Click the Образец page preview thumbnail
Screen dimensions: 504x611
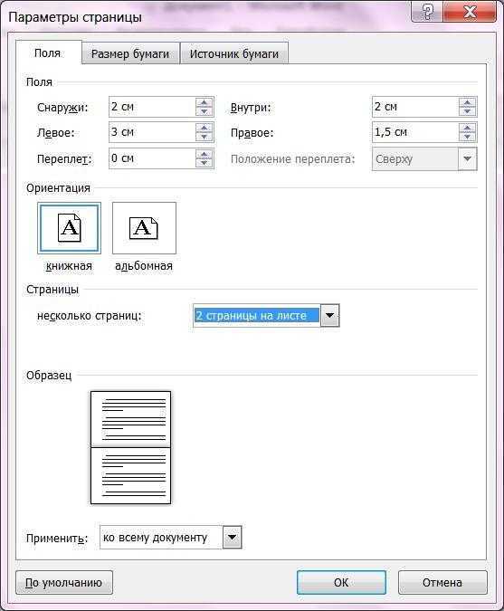131,448
